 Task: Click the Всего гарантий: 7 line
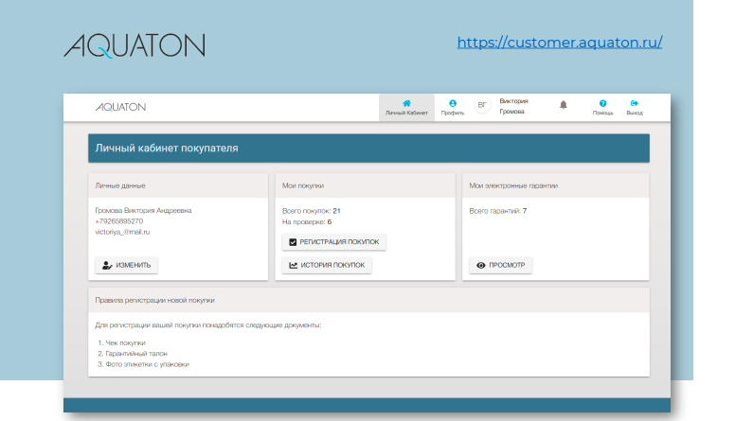(x=498, y=211)
